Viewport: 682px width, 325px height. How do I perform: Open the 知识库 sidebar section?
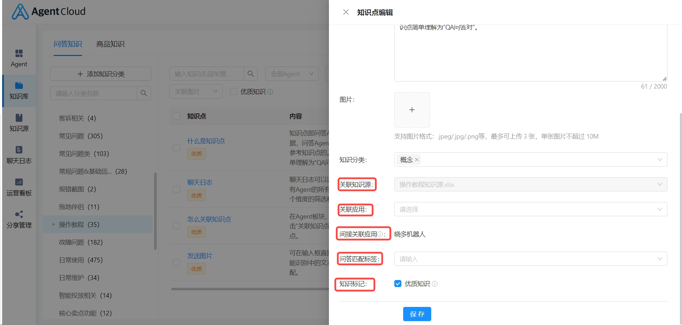(19, 90)
